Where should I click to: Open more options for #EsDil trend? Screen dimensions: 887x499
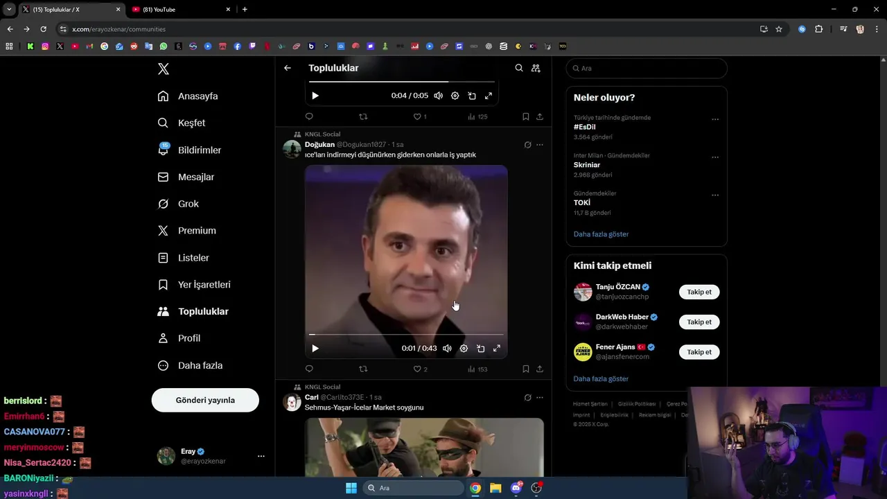715,119
